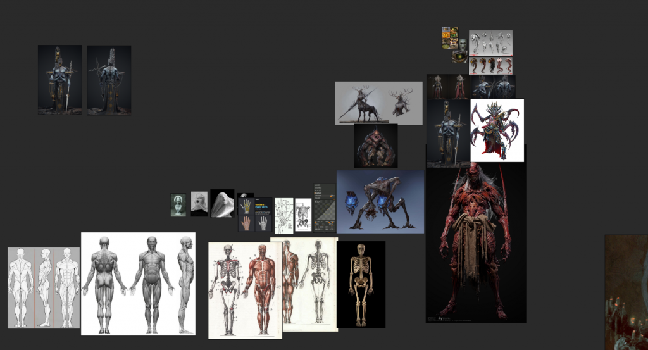Select the grey ecorche three-view model image
Image resolution: width=648 pixels, height=350 pixels.
point(139,284)
